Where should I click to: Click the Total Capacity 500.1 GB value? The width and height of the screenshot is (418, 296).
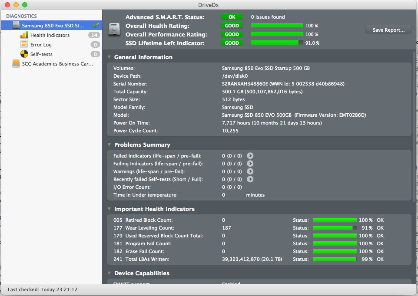click(262, 92)
